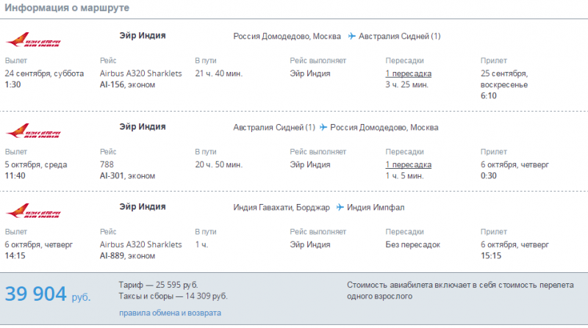Viewport: 588px width, 328px height.
Task: Click Air India logo in Sydney–Moscow segment
Action: coord(33,131)
